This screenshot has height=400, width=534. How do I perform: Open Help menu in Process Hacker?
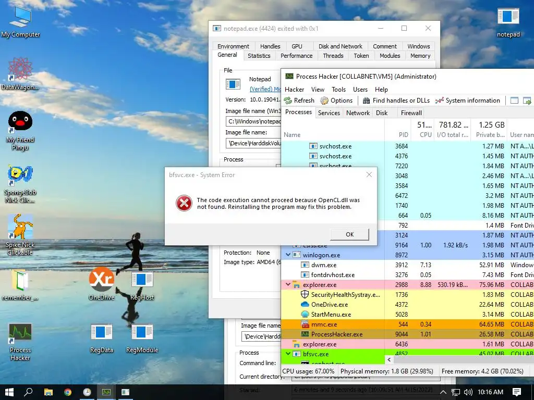click(x=381, y=90)
